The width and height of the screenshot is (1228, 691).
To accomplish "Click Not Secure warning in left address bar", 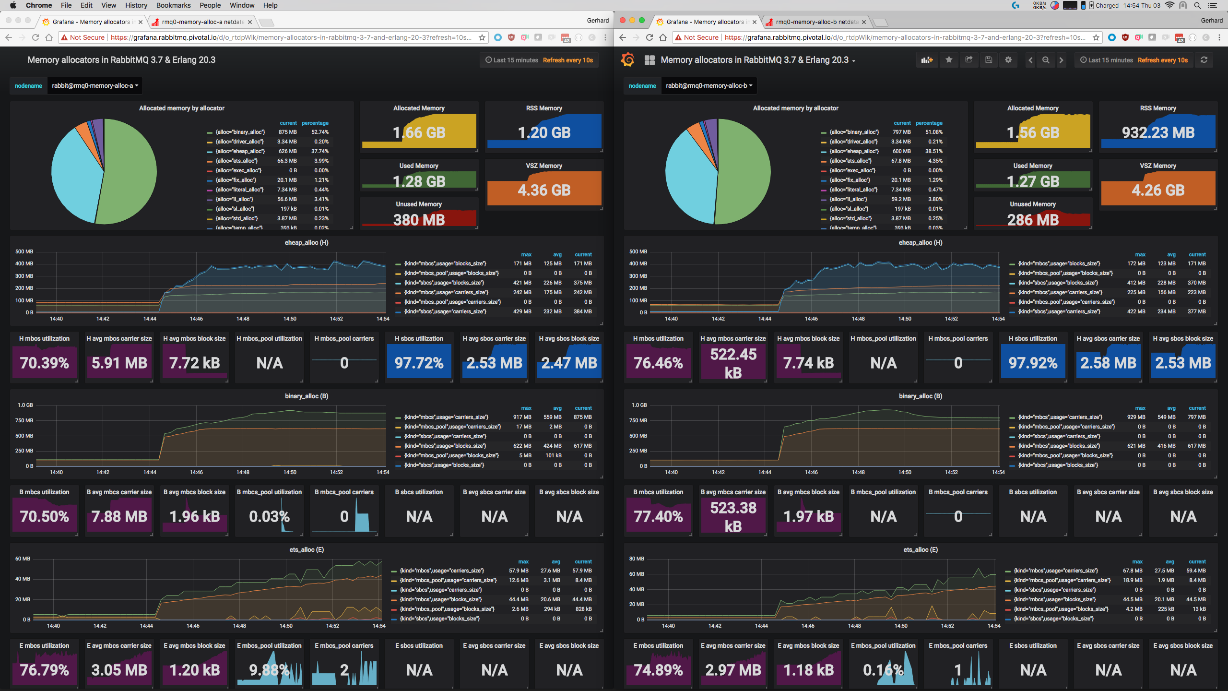I will [x=83, y=37].
